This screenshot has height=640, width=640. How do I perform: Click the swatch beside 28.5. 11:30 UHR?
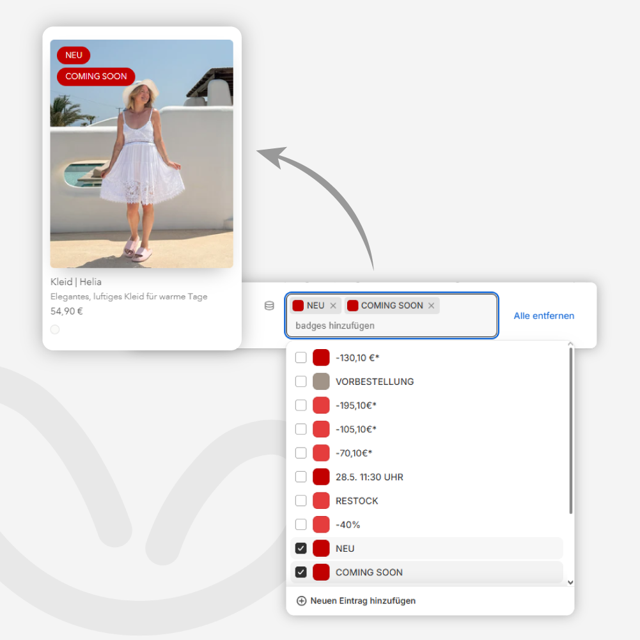321,477
